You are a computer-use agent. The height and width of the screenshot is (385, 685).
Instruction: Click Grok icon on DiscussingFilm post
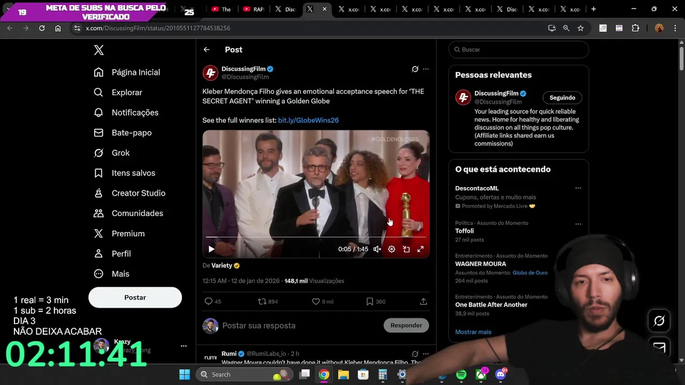pos(415,69)
